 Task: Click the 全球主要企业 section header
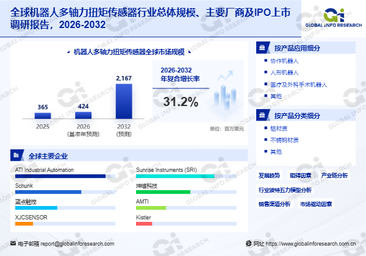tap(129, 155)
